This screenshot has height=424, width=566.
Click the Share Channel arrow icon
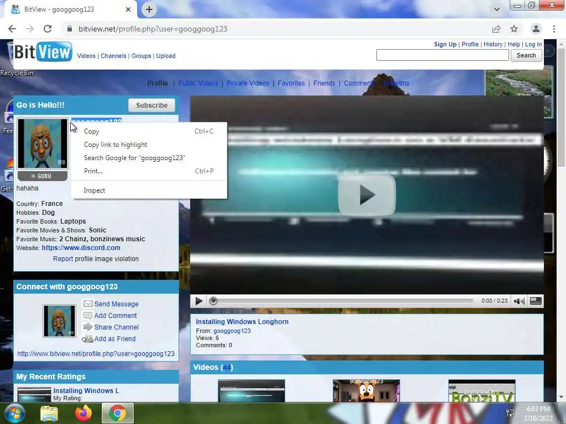tap(88, 327)
